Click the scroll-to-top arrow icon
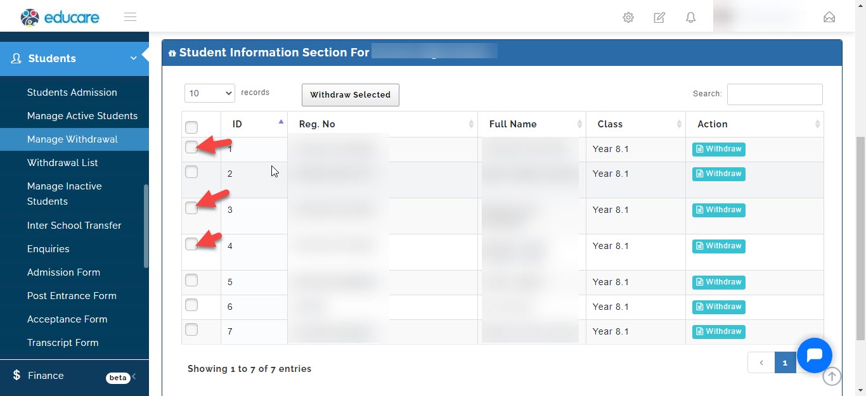This screenshot has width=866, height=396. [832, 376]
